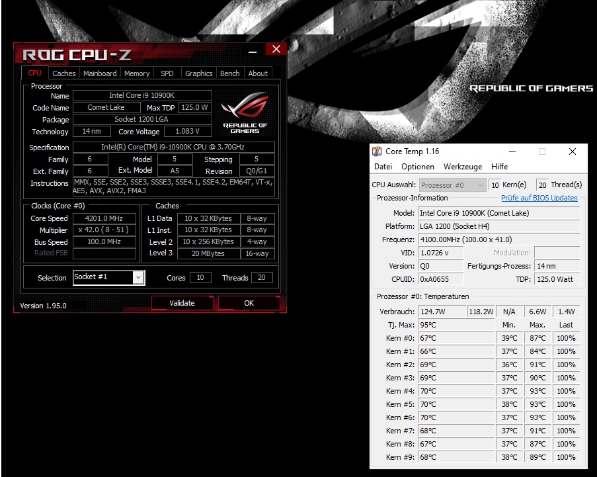Click the Verbrauch value 124.7W
The height and width of the screenshot is (477, 597).
[x=442, y=312]
